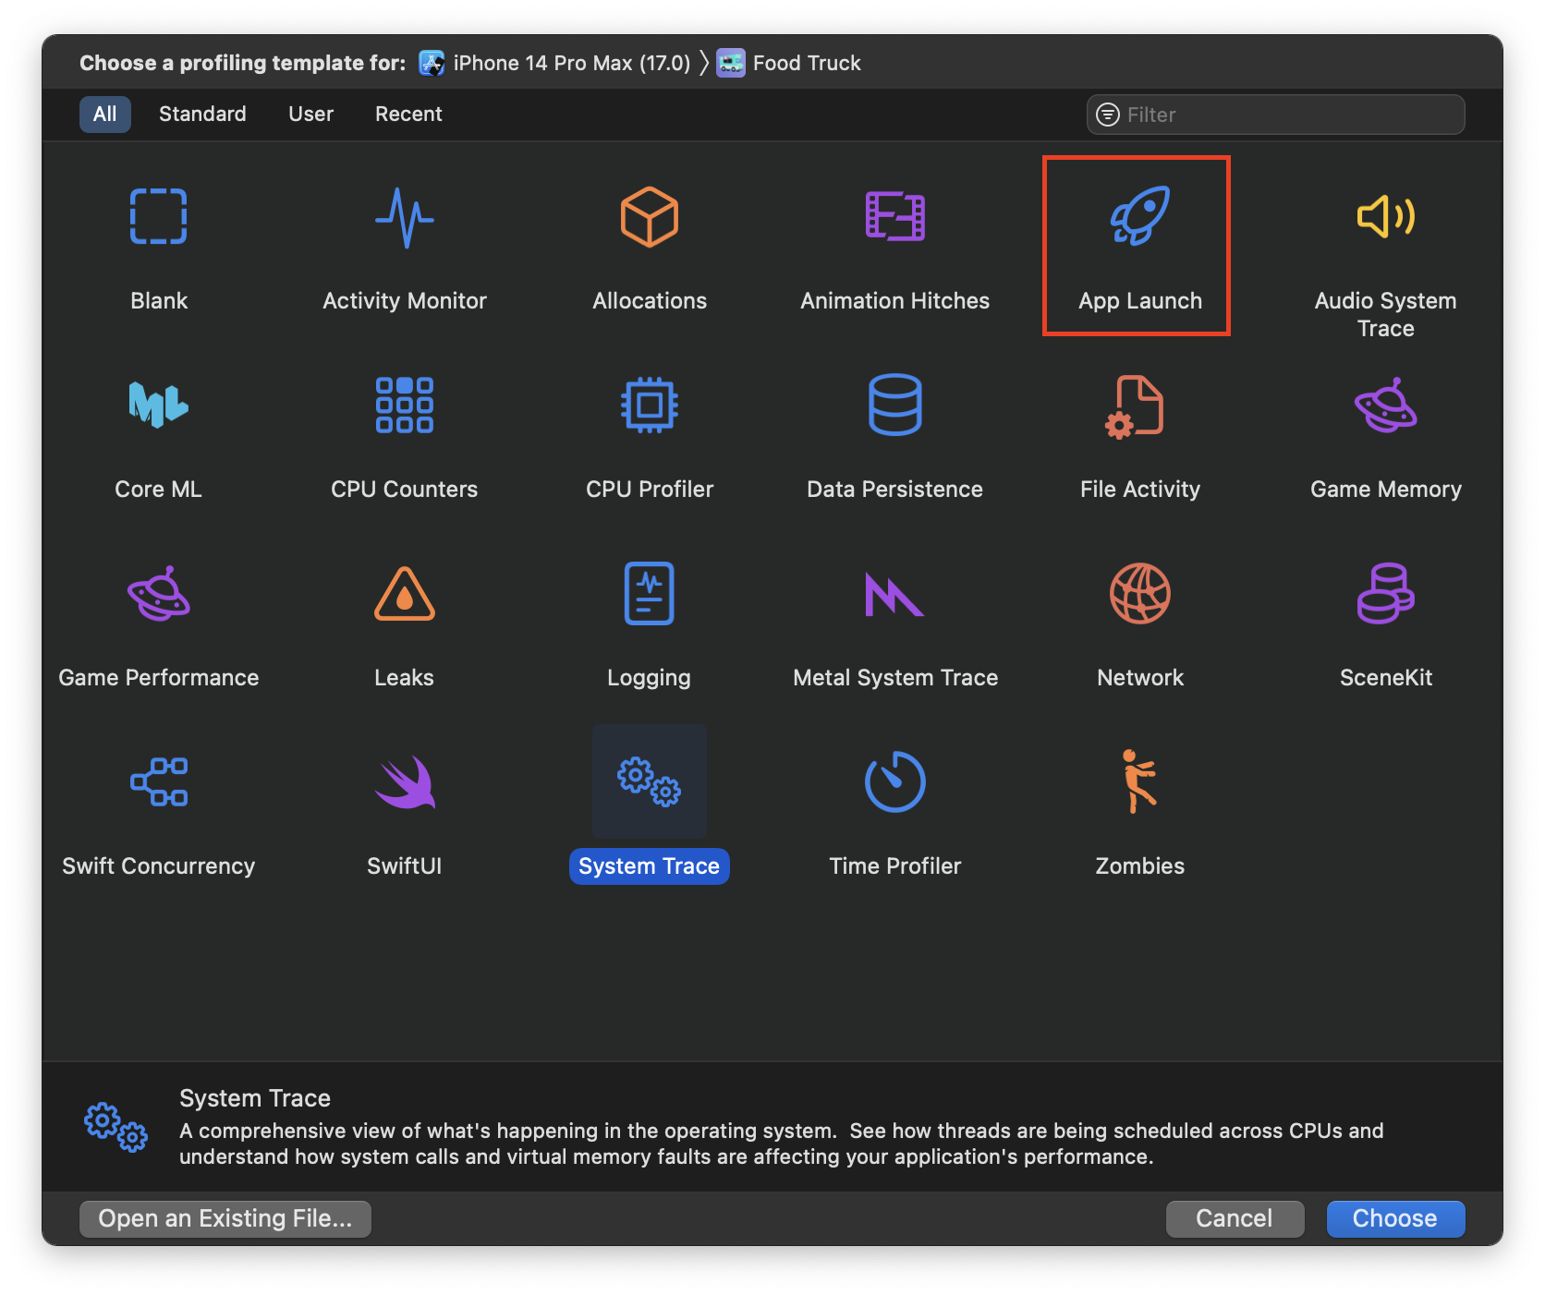The width and height of the screenshot is (1545, 1295).
Task: Click the System Trace gears icon
Action: click(x=649, y=781)
